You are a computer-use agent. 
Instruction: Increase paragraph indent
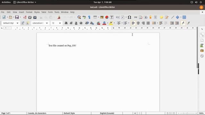(x=172, y=23)
